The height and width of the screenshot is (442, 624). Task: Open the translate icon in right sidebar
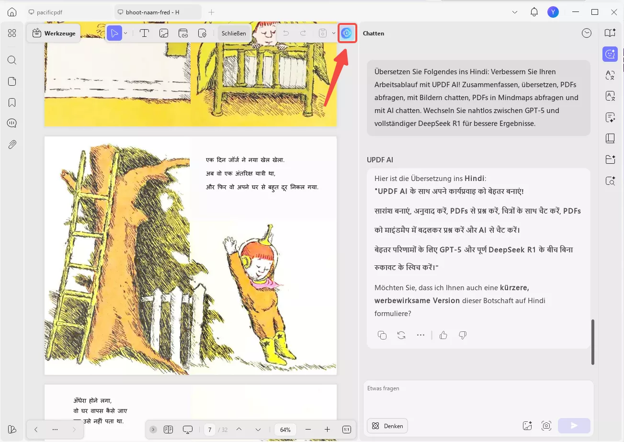[x=610, y=75]
